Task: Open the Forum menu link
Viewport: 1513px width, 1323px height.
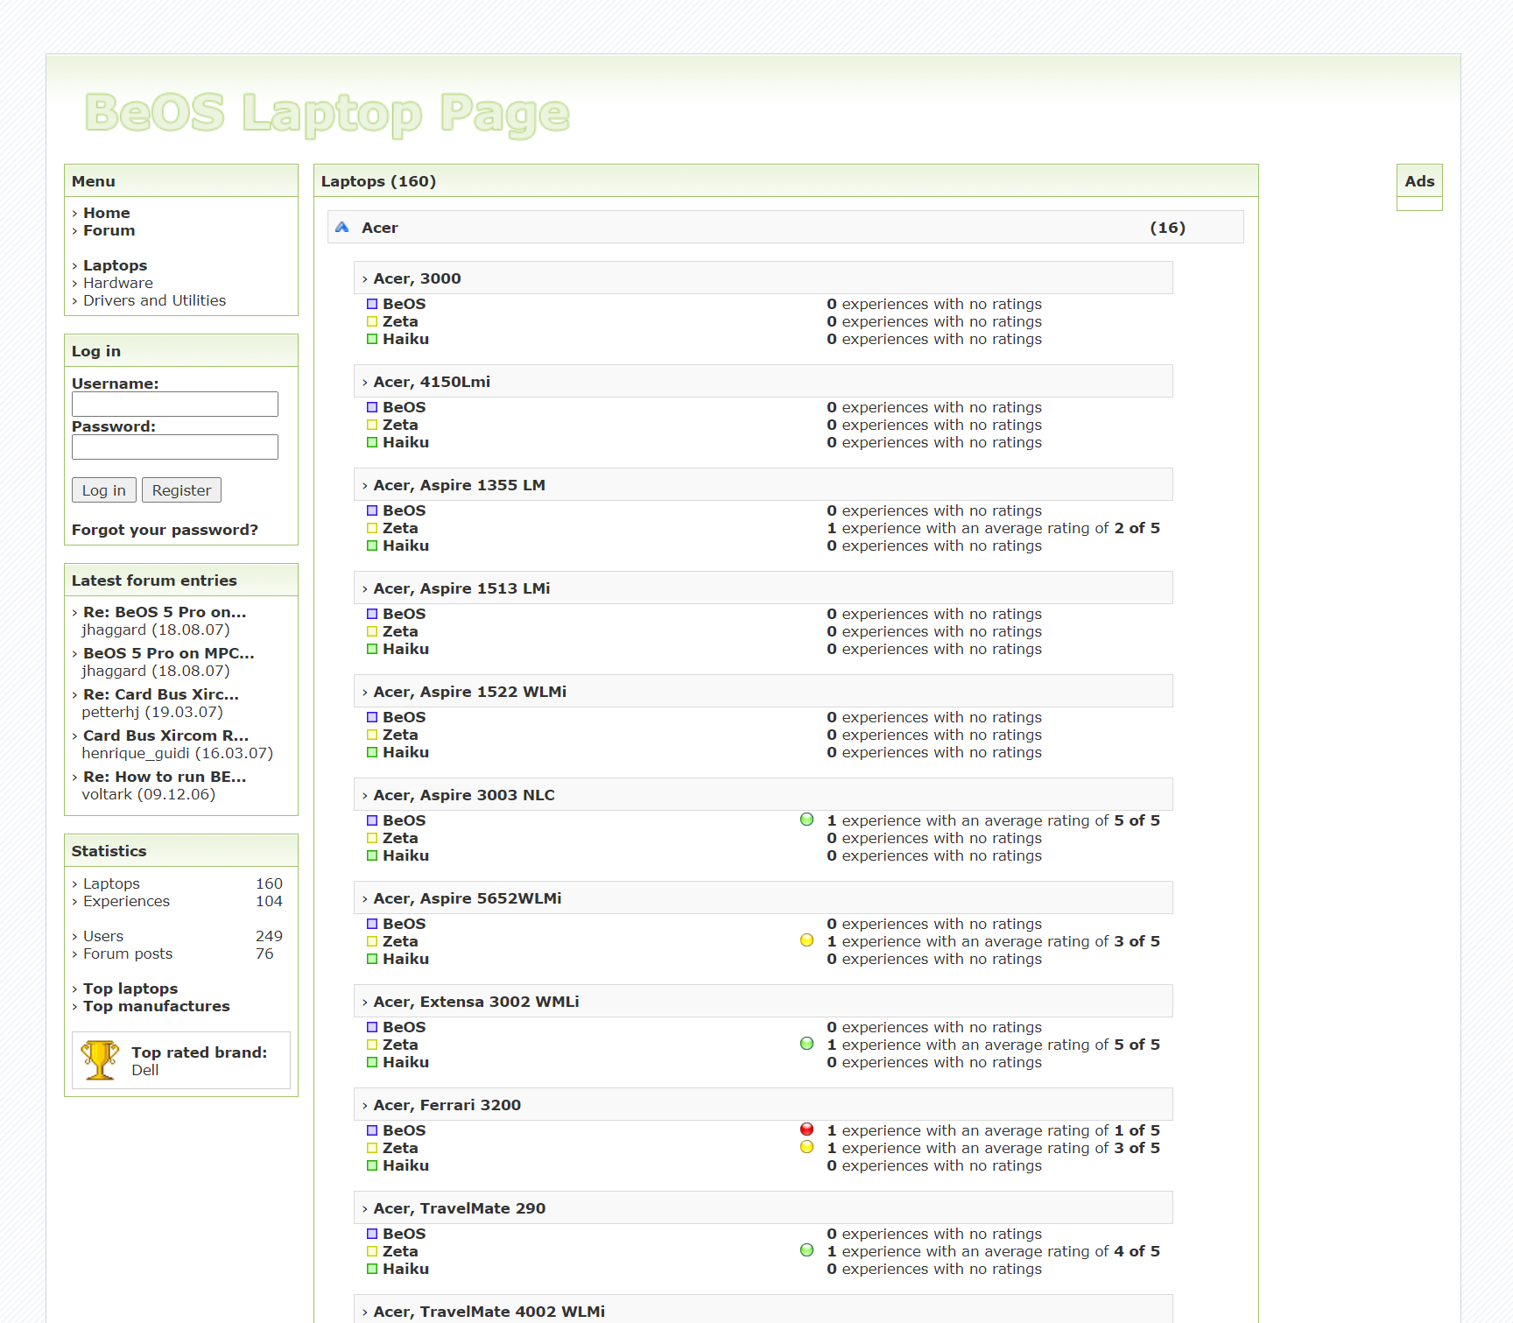Action: coord(109,230)
